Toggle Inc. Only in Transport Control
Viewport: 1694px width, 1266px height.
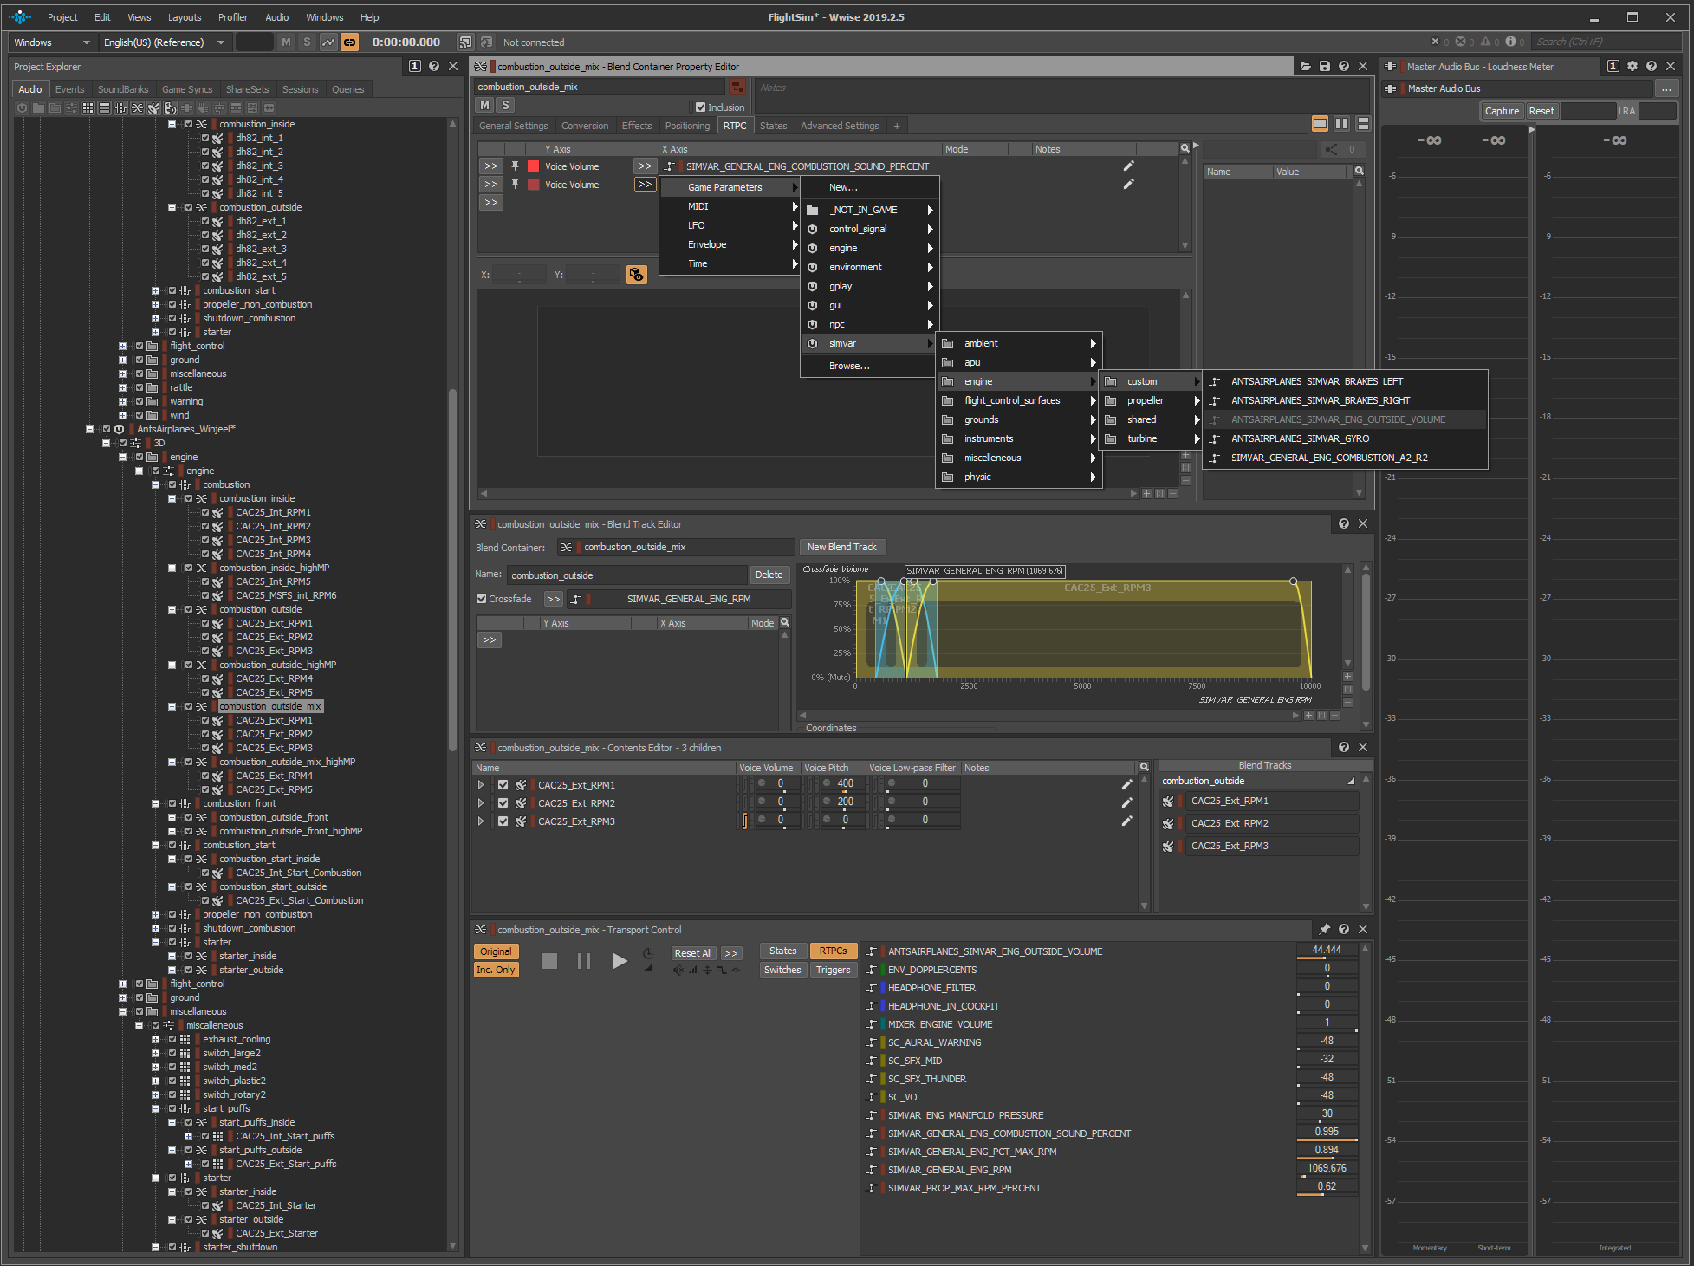pos(497,970)
